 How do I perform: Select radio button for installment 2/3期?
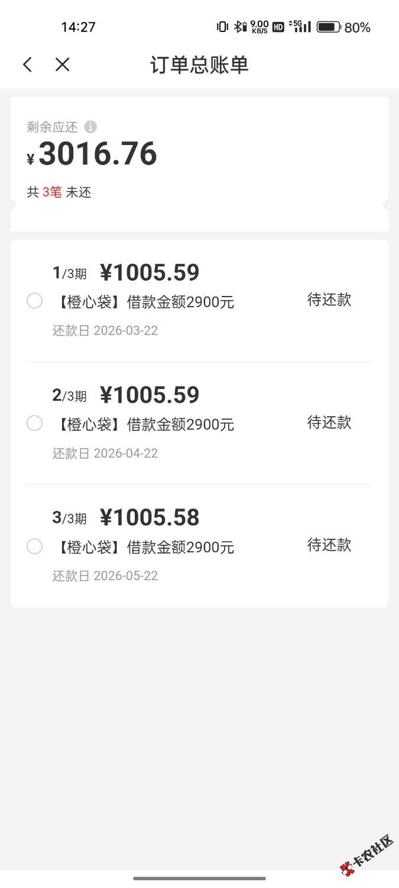35,423
